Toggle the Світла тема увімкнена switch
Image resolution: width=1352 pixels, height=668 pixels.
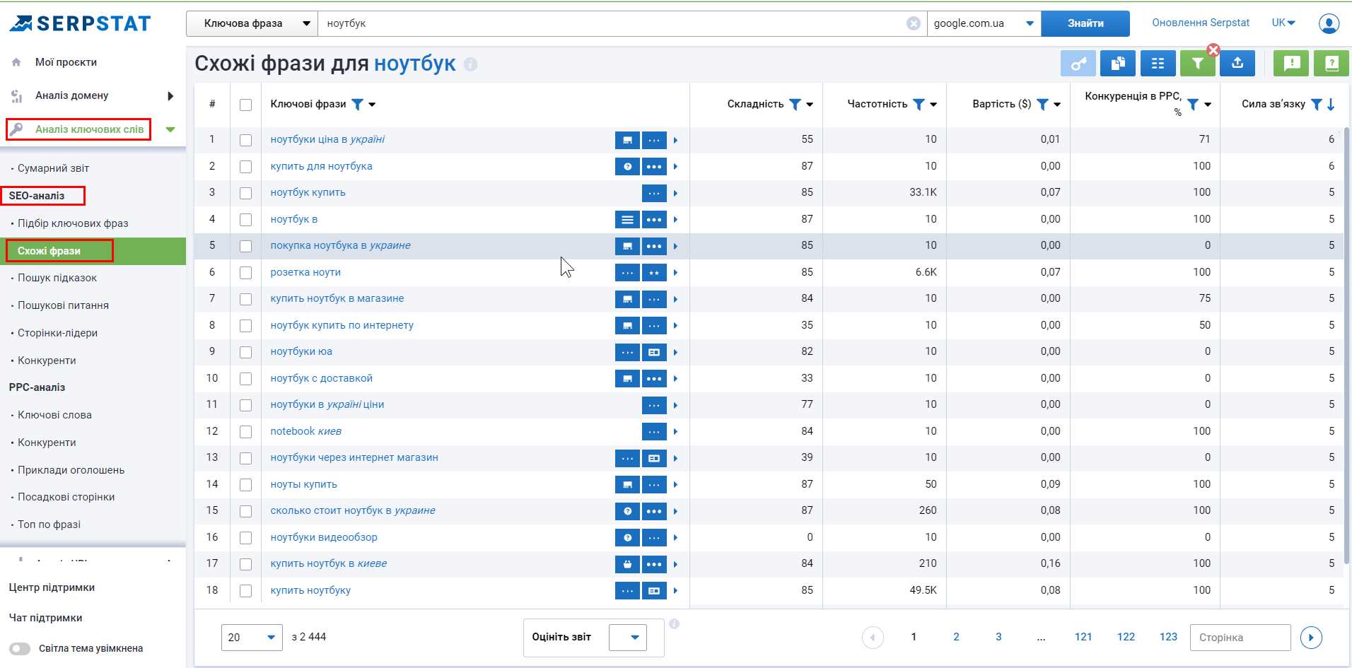[x=20, y=648]
